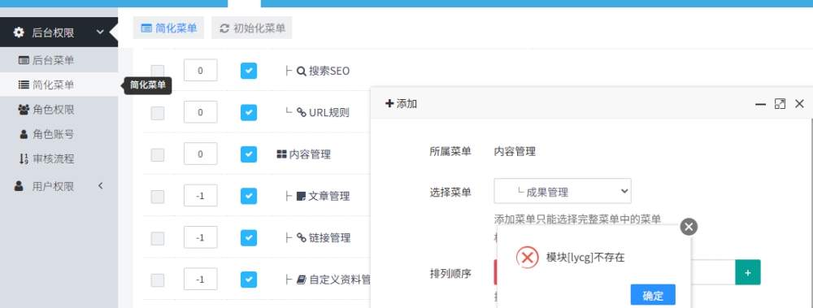
Task: Toggle the blue checkbox in 文章管理 row
Action: (x=249, y=196)
